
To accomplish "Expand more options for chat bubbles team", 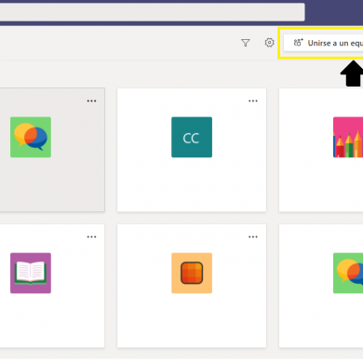I will coord(91,101).
